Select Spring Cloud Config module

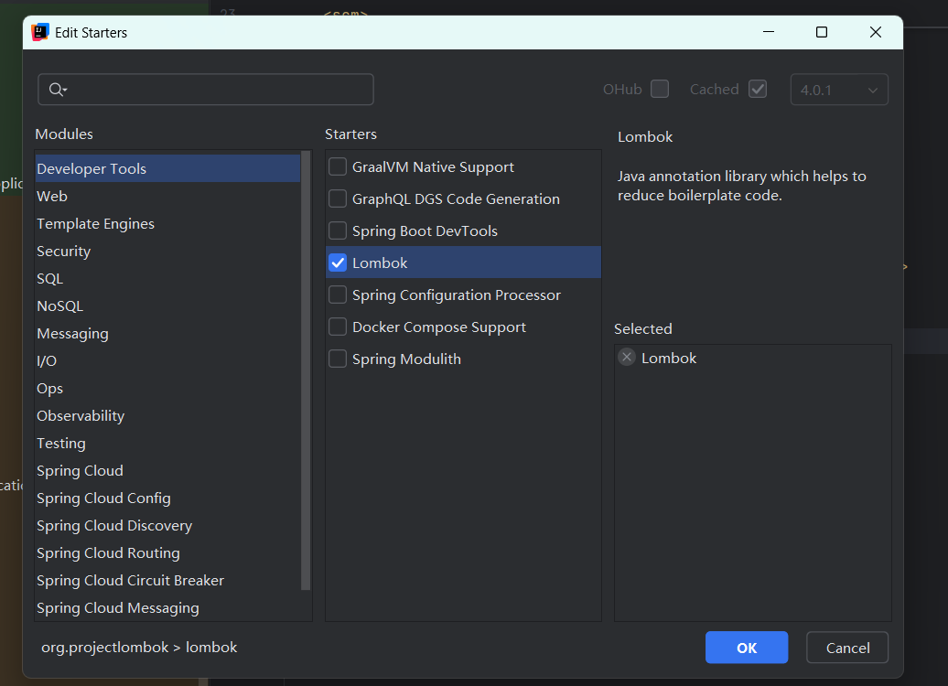click(167, 498)
